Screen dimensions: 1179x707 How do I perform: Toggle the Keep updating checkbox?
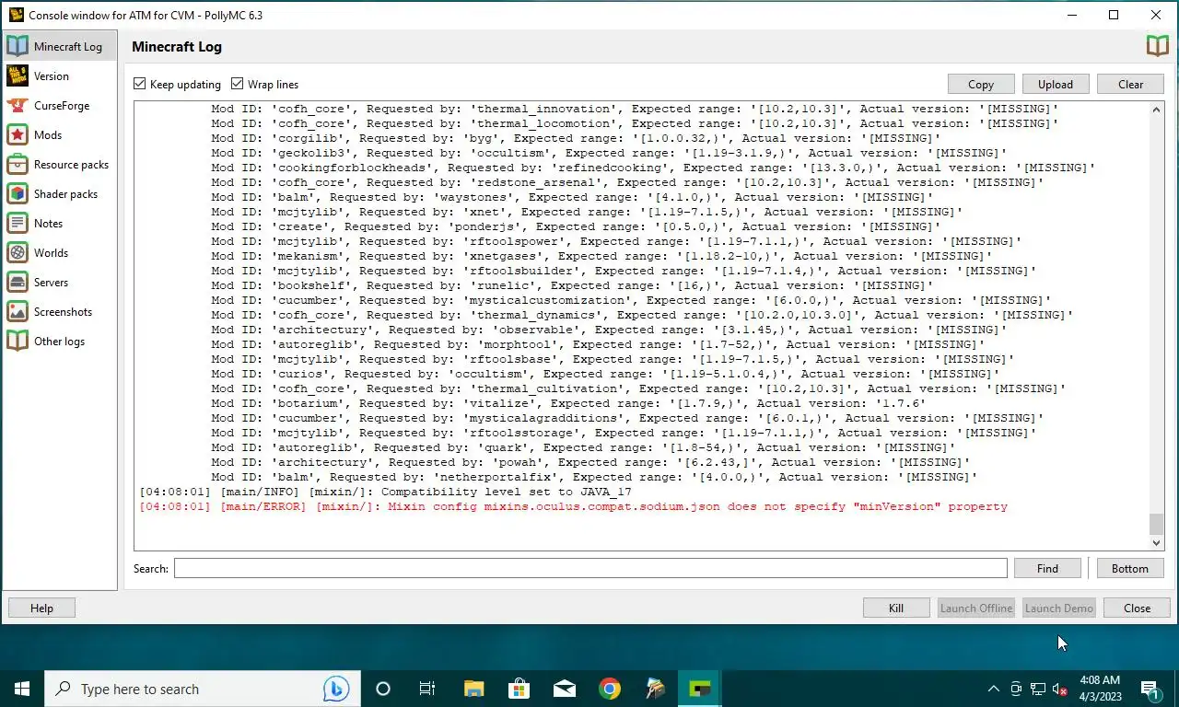coord(140,84)
